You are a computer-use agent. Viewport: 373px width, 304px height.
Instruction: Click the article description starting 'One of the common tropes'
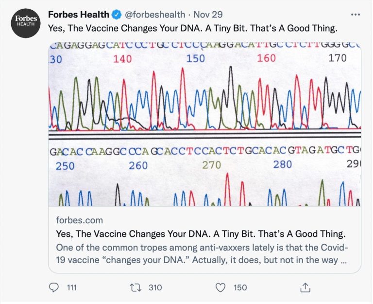coord(202,253)
